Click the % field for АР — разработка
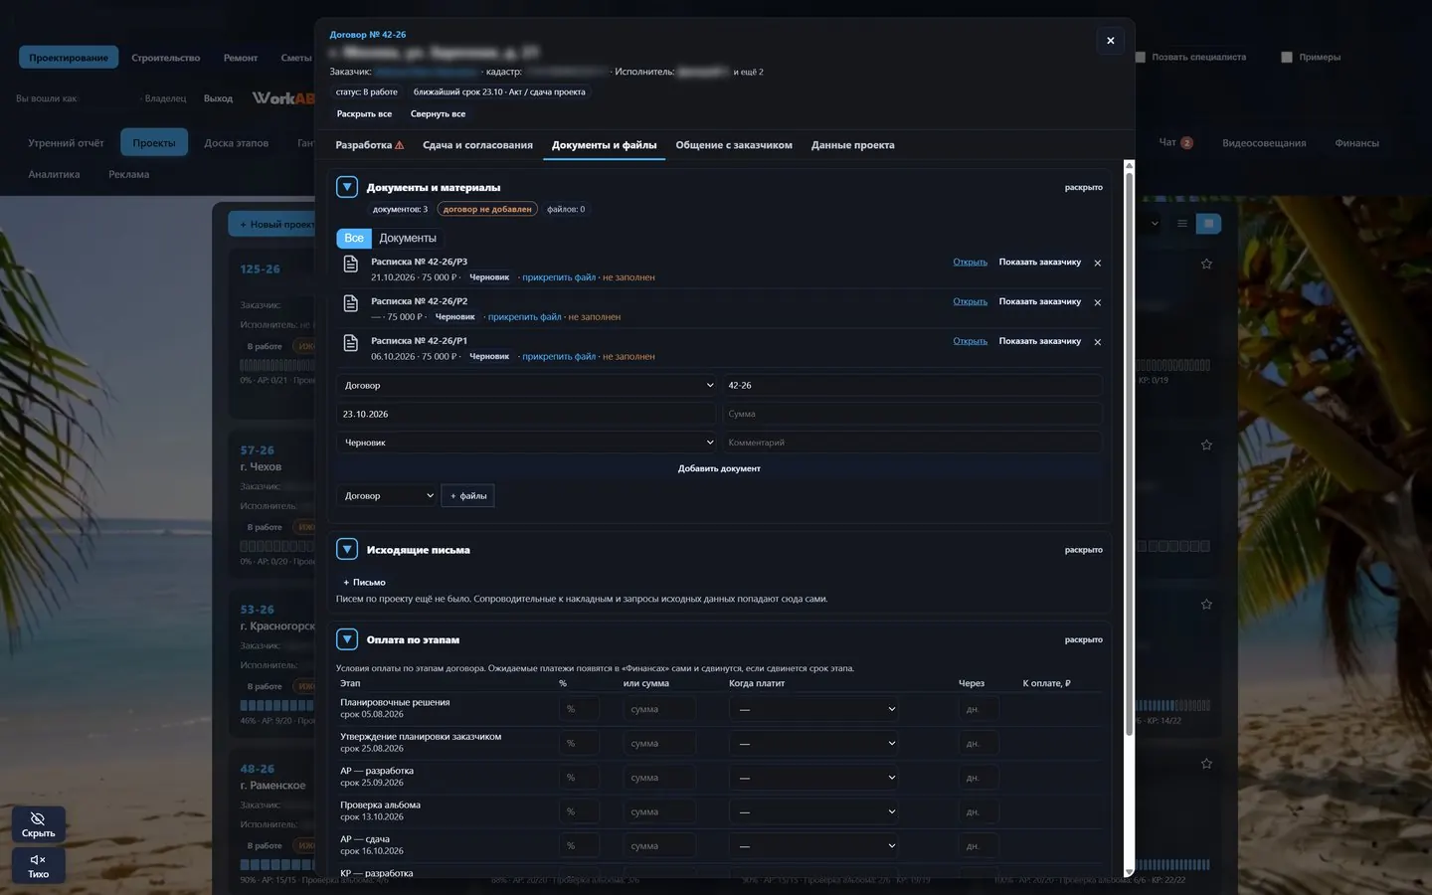Viewport: 1432px width, 895px height. pos(579,778)
